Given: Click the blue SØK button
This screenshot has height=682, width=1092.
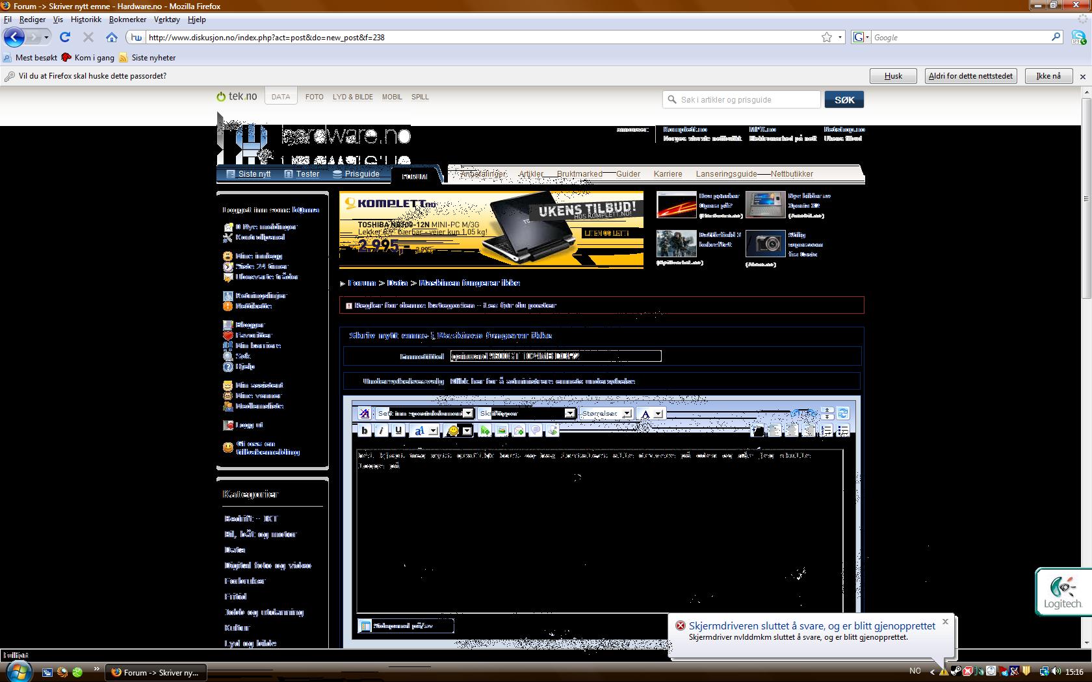Looking at the screenshot, I should click(x=844, y=99).
